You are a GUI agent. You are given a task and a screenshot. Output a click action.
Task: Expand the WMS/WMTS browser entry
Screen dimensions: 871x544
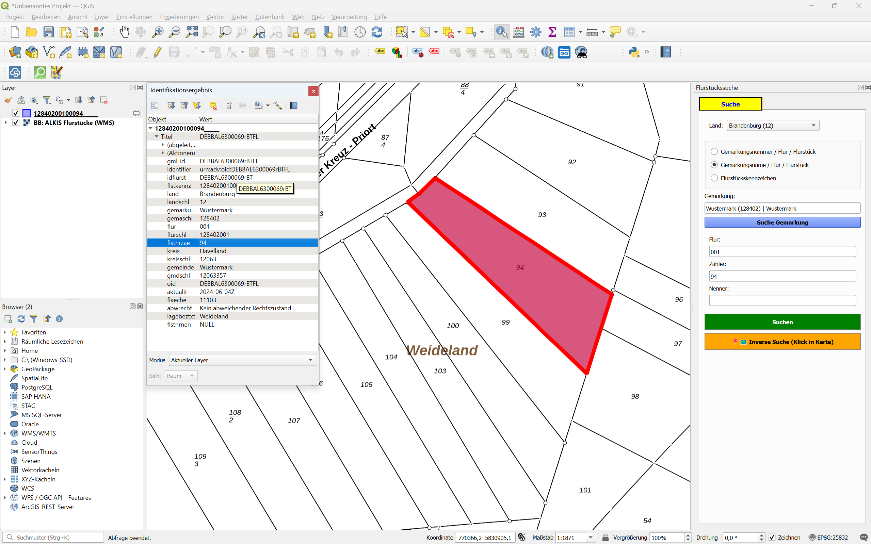pos(5,433)
